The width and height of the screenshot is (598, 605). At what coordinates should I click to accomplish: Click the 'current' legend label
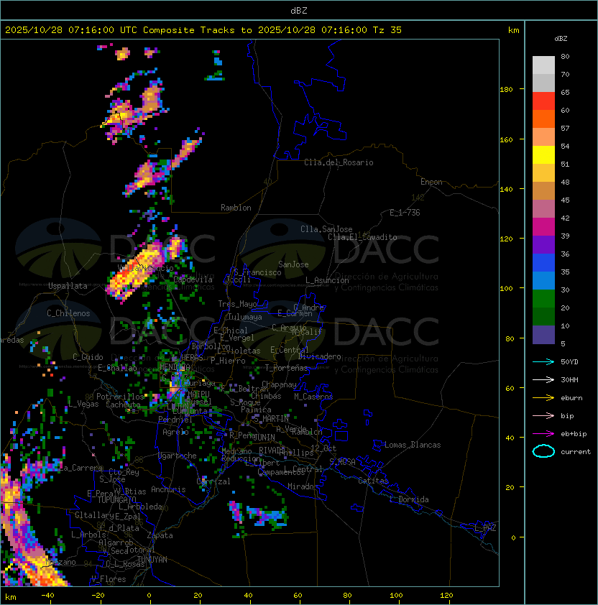(576, 452)
